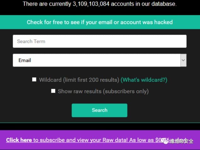Click the 'limit first 200 results' text

[91, 80]
